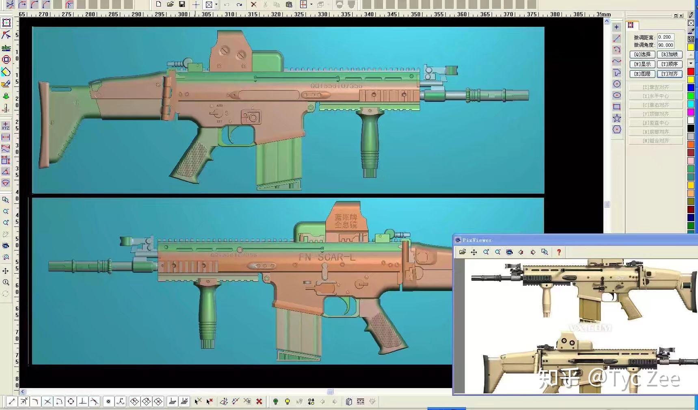Viewport: 698px width, 410px height.
Task: Expand the color palette dropdown arrow
Action: pyautogui.click(x=691, y=63)
